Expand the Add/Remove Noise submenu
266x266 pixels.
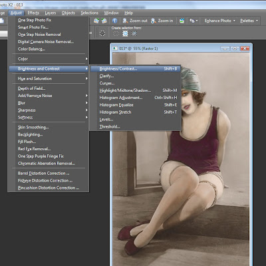[x=49, y=96]
